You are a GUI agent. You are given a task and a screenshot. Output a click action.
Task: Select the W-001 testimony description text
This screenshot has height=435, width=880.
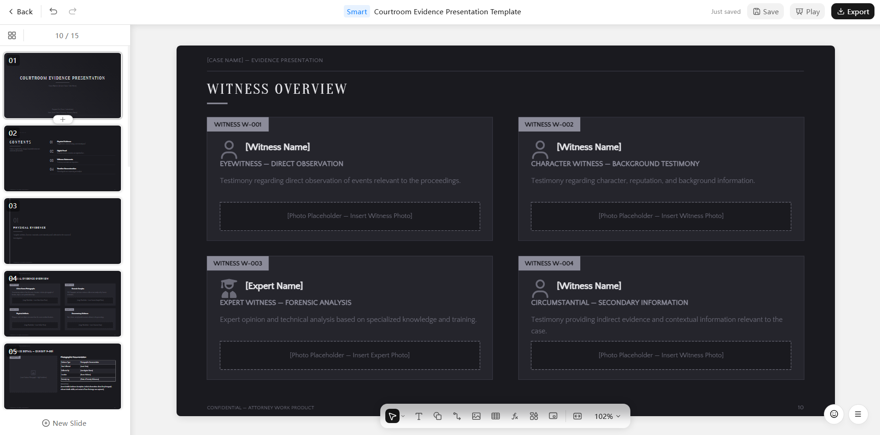click(x=340, y=181)
